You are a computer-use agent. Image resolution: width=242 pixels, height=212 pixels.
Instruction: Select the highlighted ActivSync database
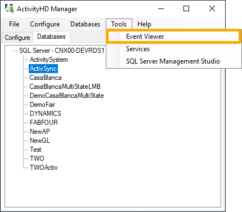point(43,69)
